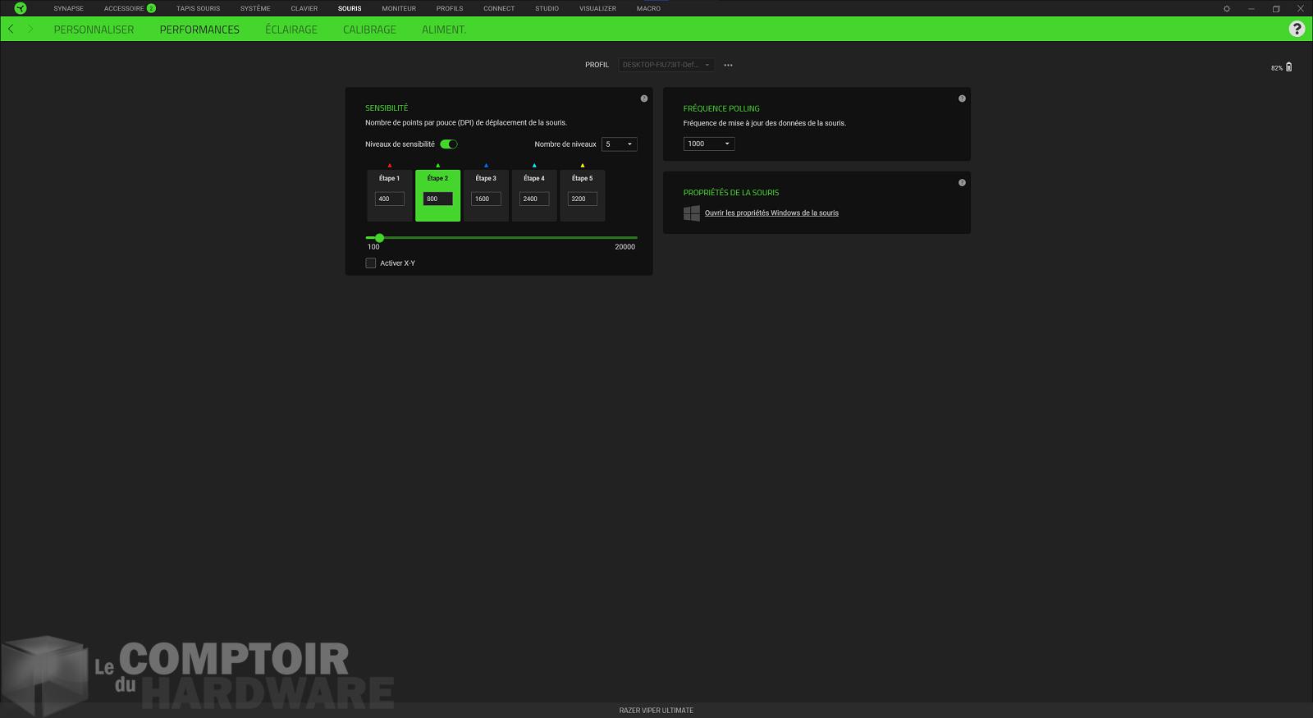Open the help question mark in green bar
Viewport: 1313px width, 718px height.
1297,29
